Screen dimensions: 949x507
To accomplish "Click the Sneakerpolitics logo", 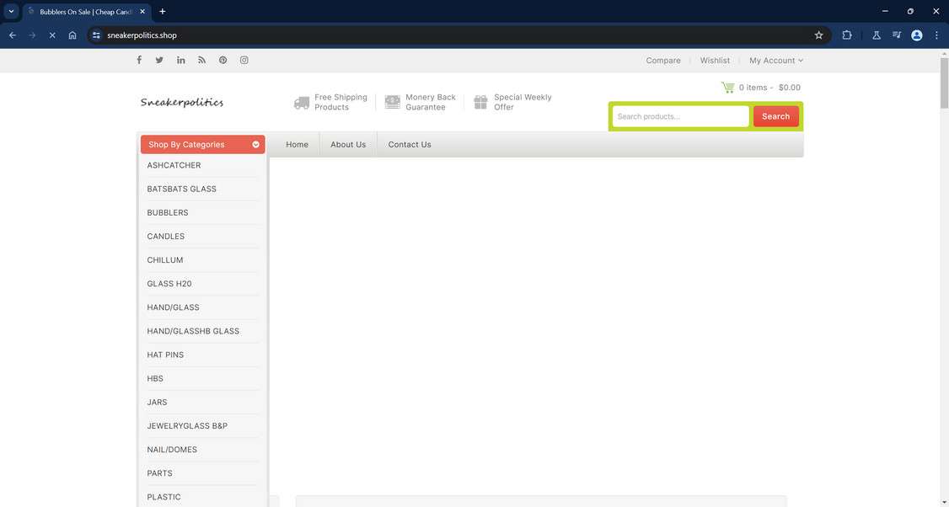I will [x=182, y=102].
